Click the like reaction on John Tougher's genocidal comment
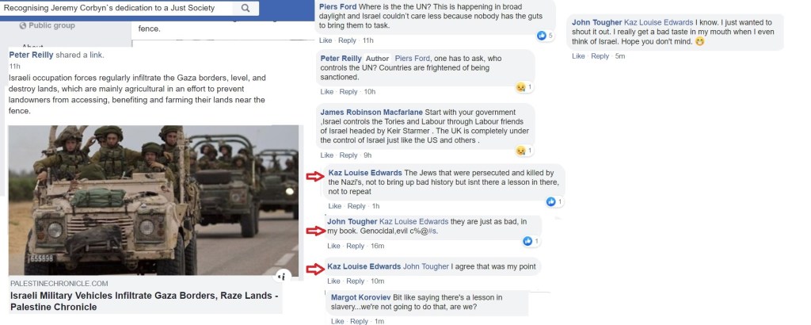811x325 pixels. [527, 241]
